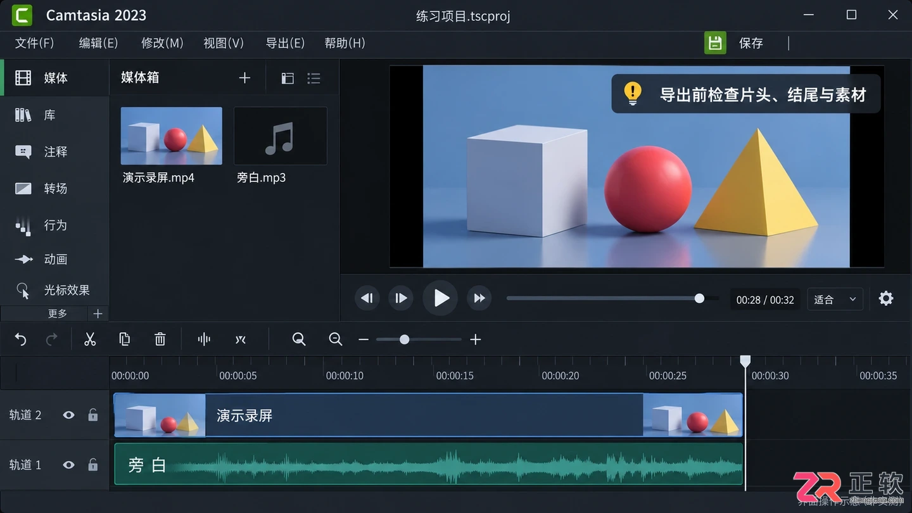Select the 旁白.mp3 audio thumbnail
The height and width of the screenshot is (513, 912).
click(x=281, y=136)
